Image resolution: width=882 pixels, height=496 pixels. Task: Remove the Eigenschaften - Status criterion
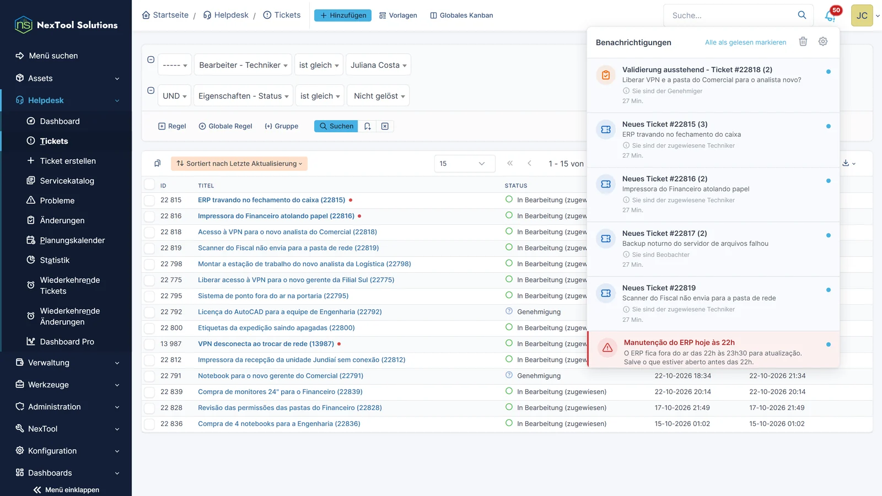150,90
